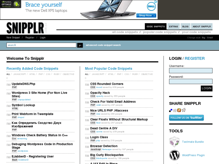Favorite Wordpress 3 Site Home via FAV

tap(8, 94)
